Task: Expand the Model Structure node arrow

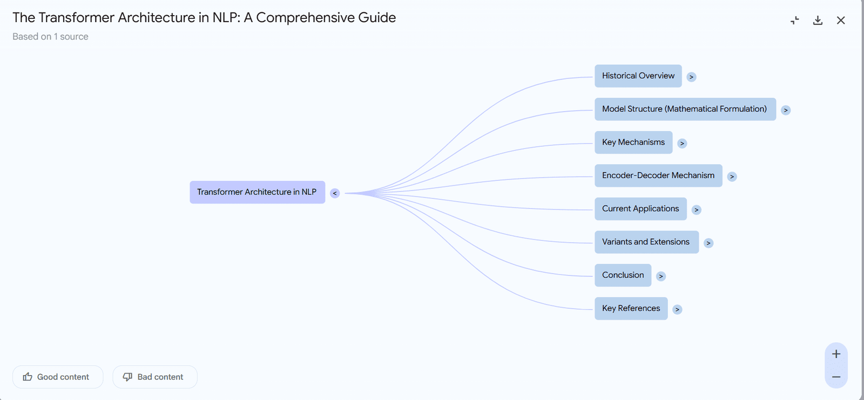Action: (x=786, y=110)
